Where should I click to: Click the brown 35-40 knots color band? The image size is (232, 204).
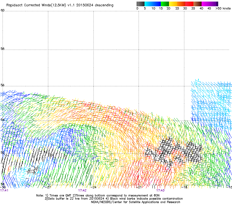tap(198, 4)
